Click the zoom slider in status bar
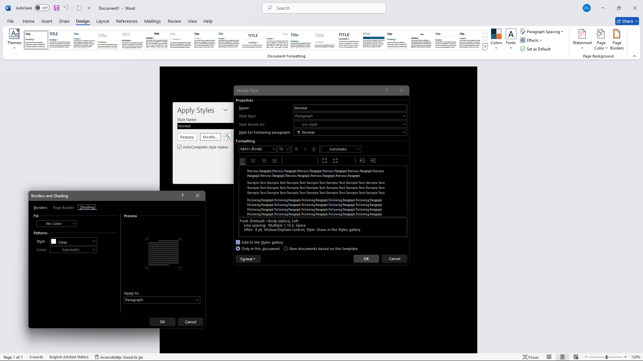Image resolution: width=643 pixels, height=361 pixels. coord(606,357)
